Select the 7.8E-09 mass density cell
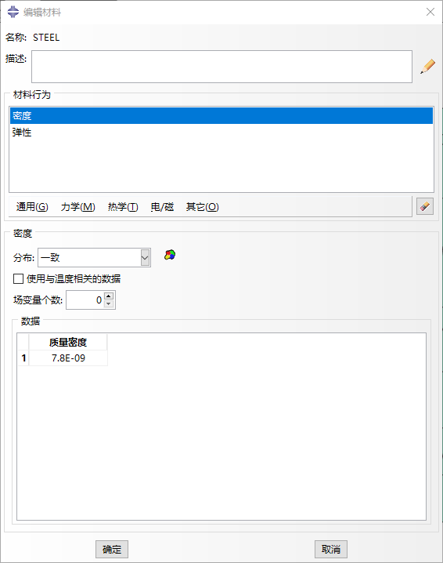 pyautogui.click(x=68, y=358)
